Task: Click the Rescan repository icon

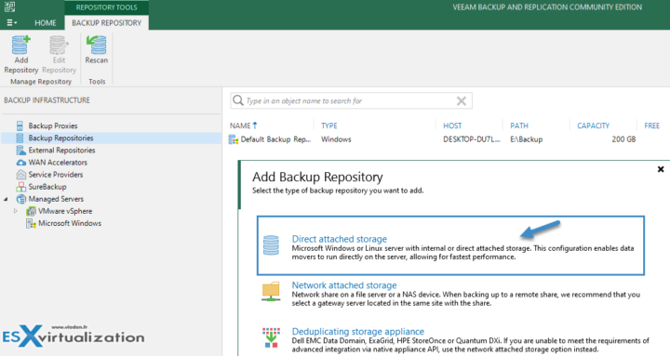Action: (97, 45)
